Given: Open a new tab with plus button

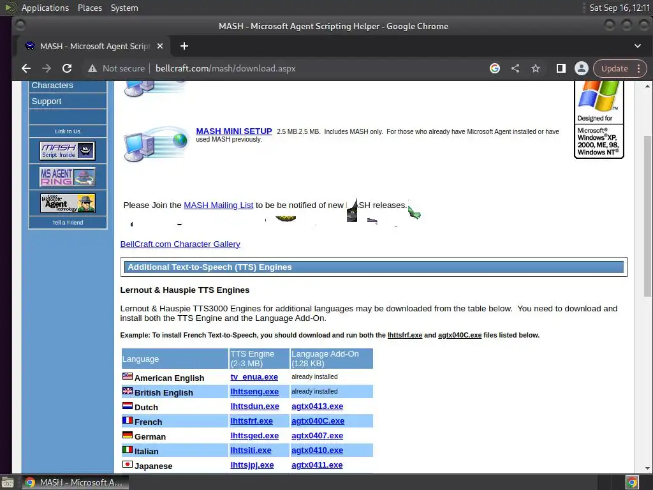Looking at the screenshot, I should pyautogui.click(x=184, y=46).
